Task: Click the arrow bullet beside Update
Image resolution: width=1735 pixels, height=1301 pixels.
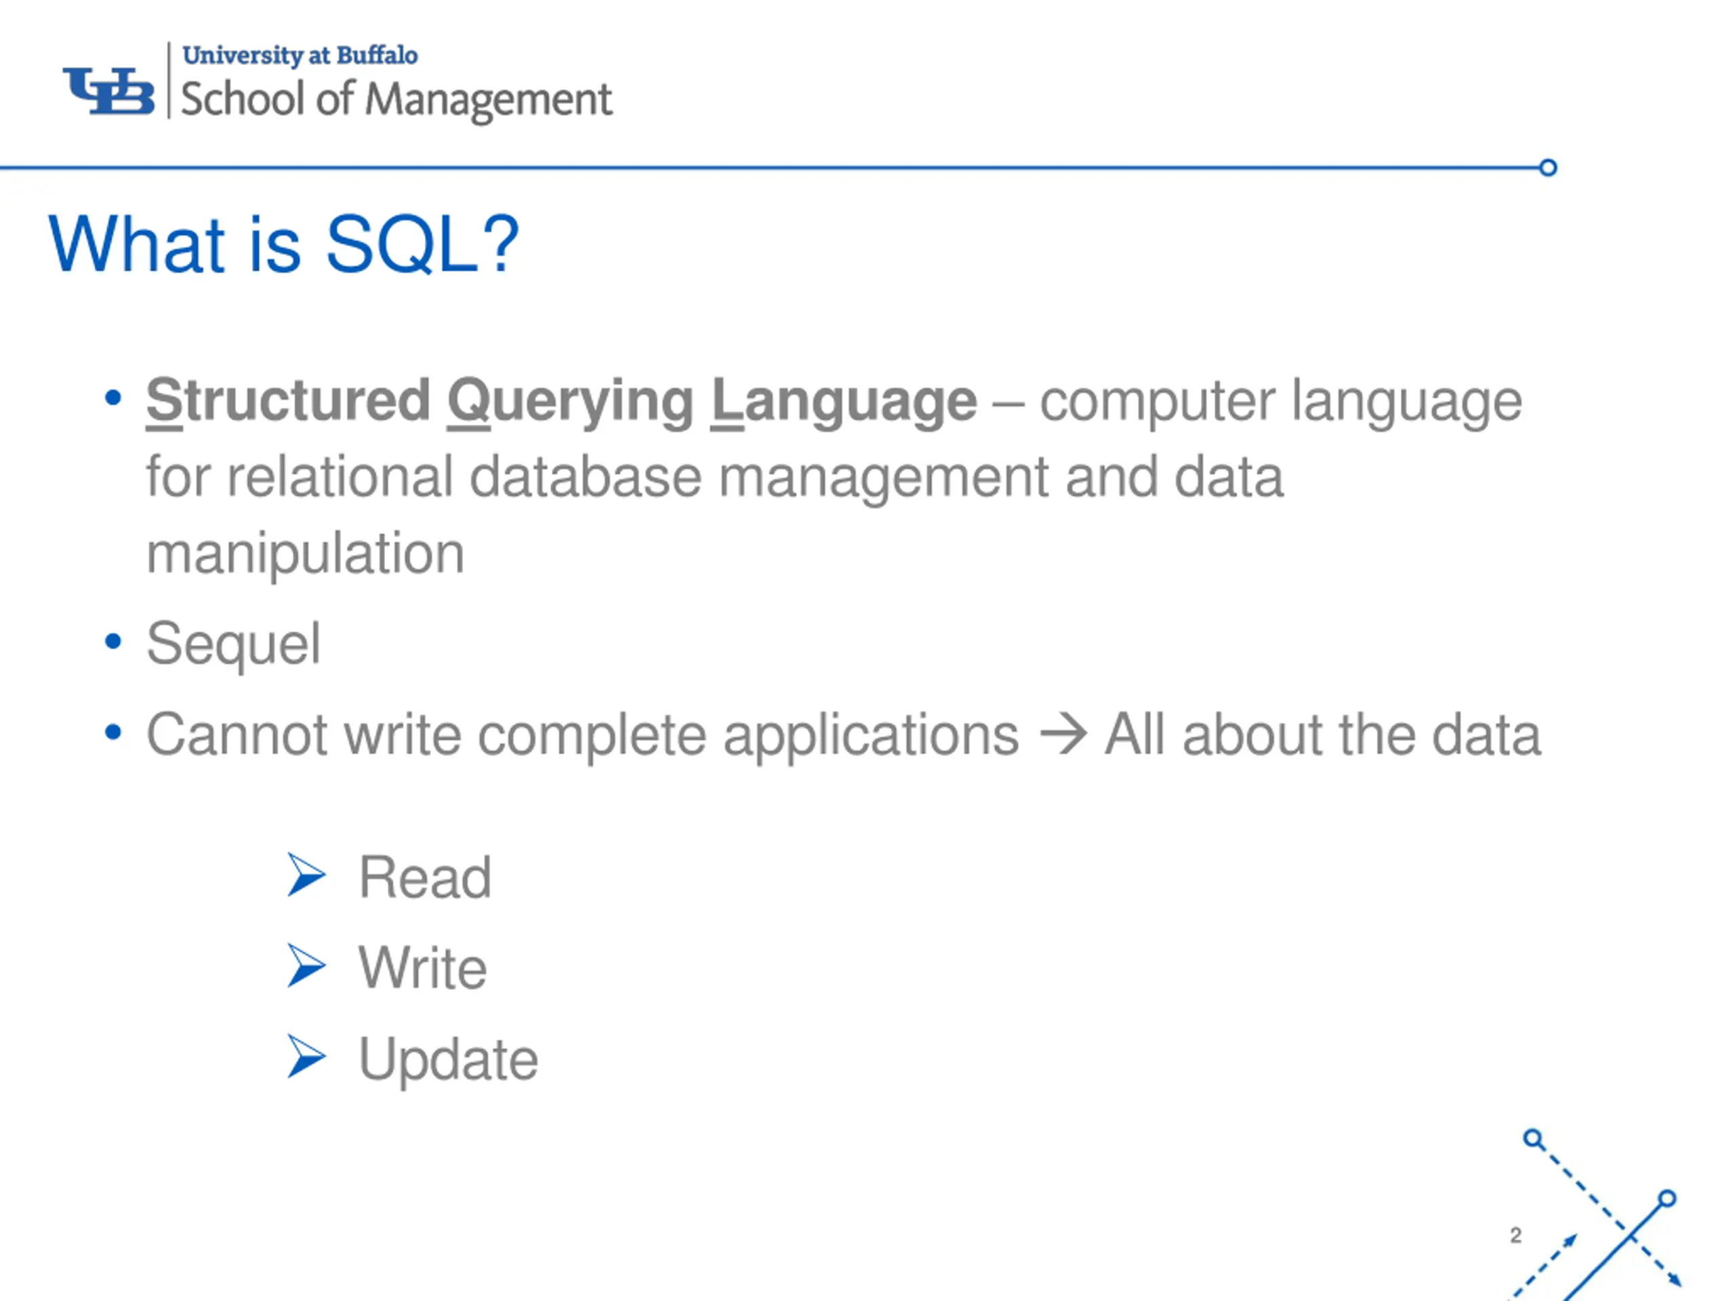Action: [307, 1056]
